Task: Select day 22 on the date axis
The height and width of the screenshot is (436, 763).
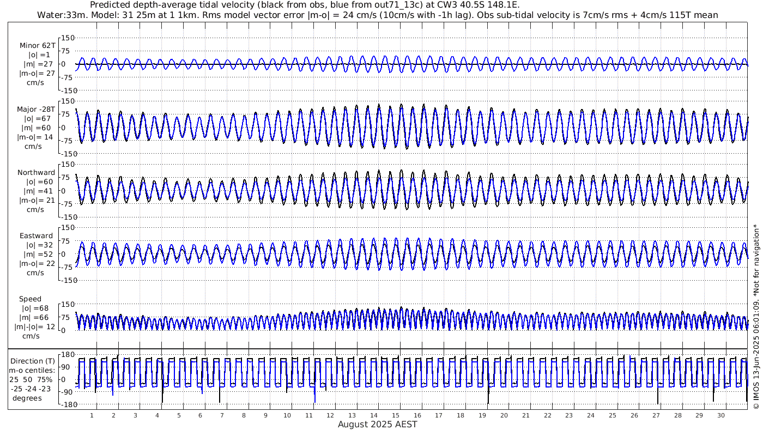Action: click(x=547, y=415)
